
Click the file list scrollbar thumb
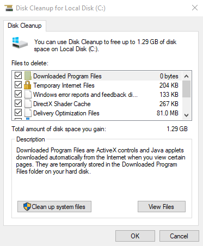point(186,89)
